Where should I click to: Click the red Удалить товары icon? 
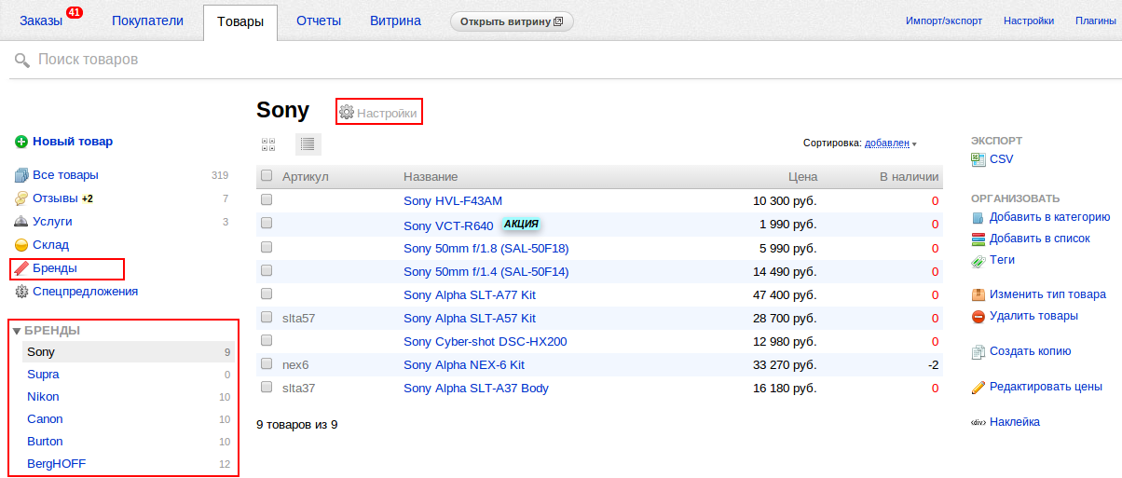[x=978, y=317]
